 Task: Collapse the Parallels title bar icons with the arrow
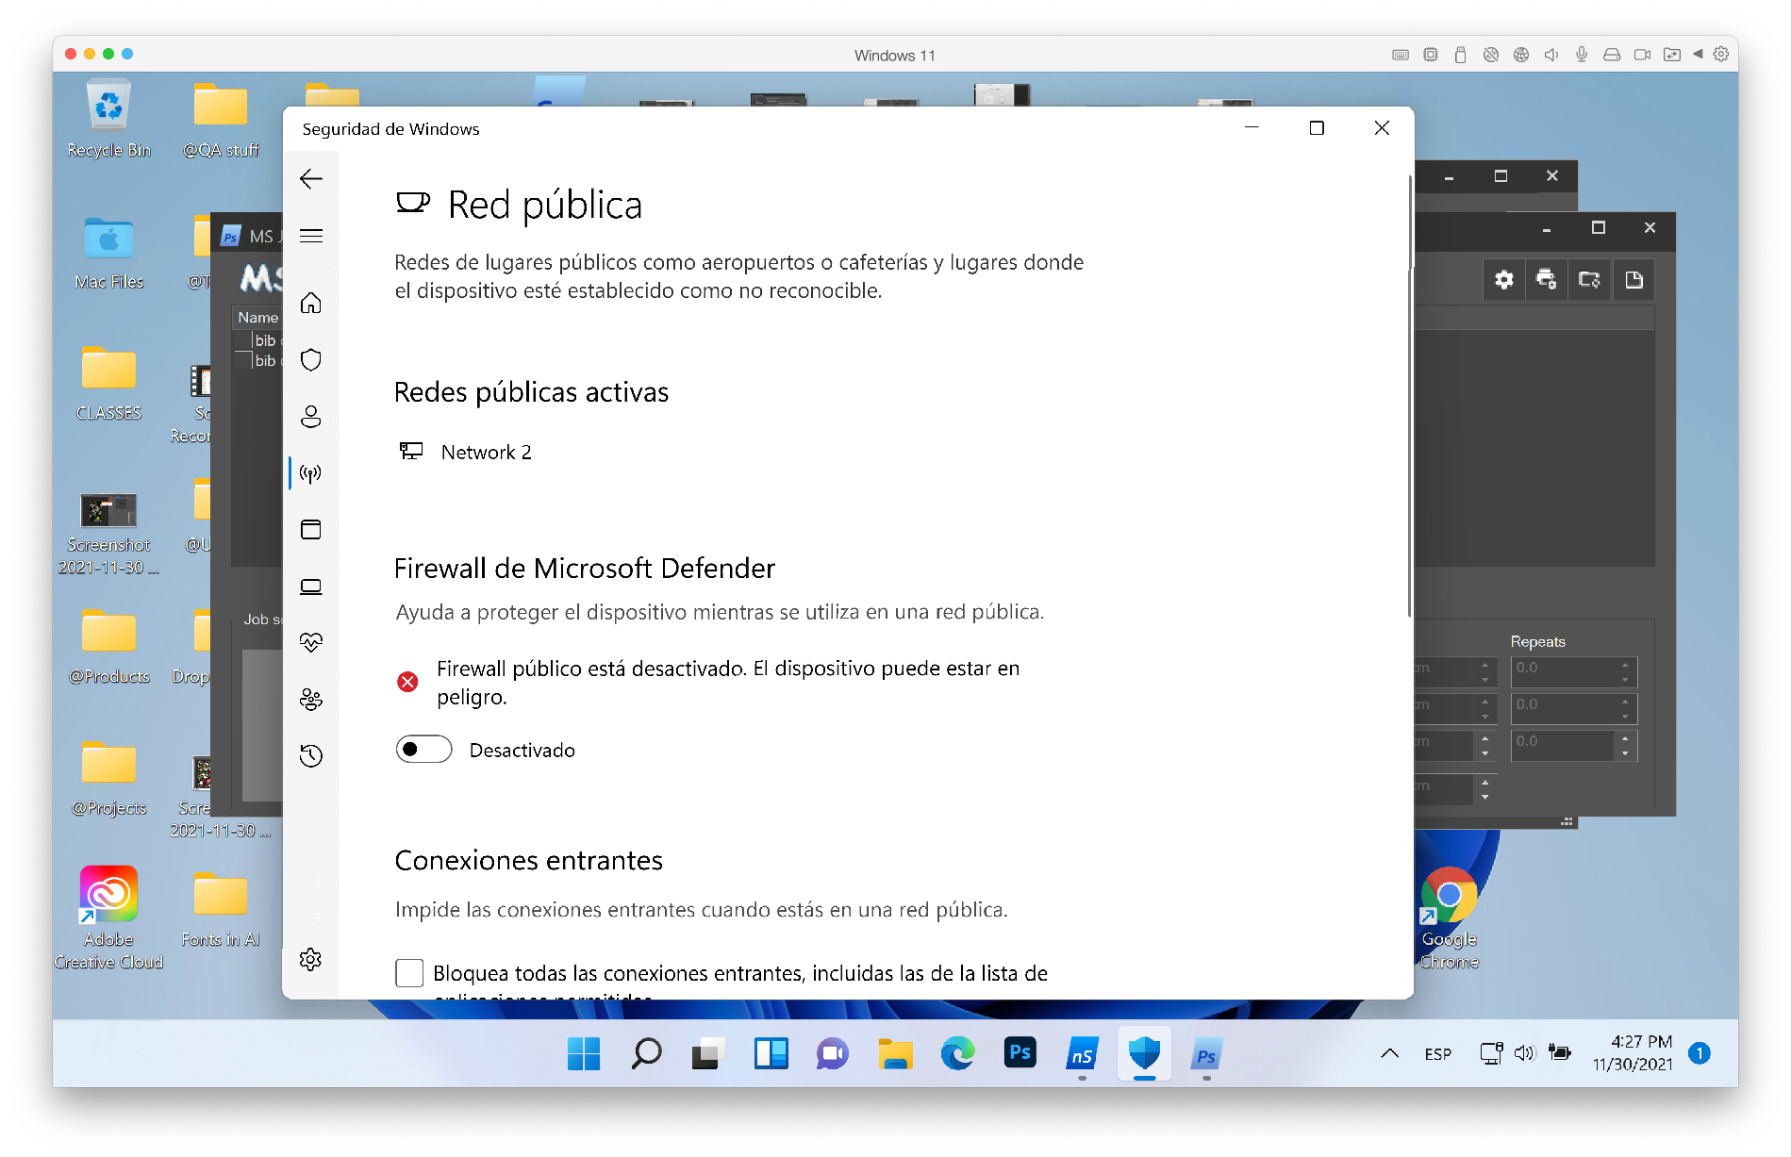[1698, 55]
